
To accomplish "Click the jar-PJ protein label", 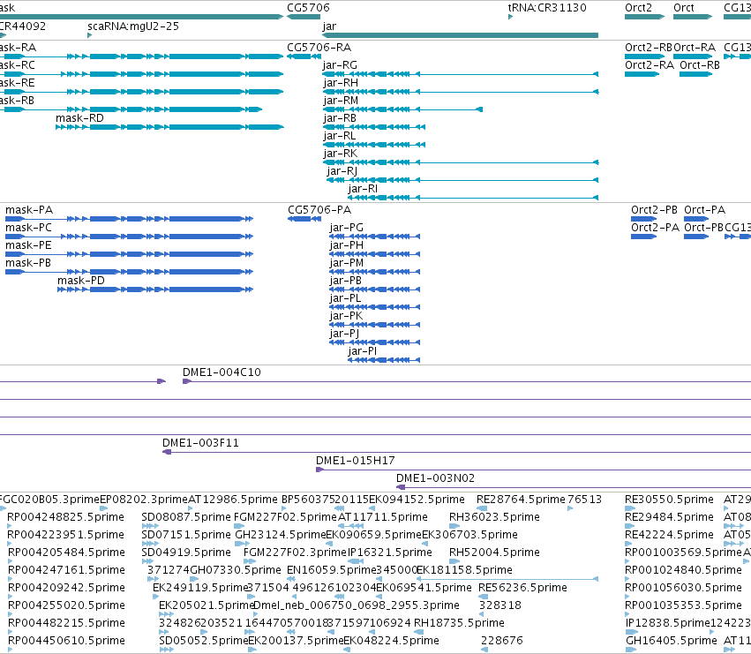I will point(344,334).
